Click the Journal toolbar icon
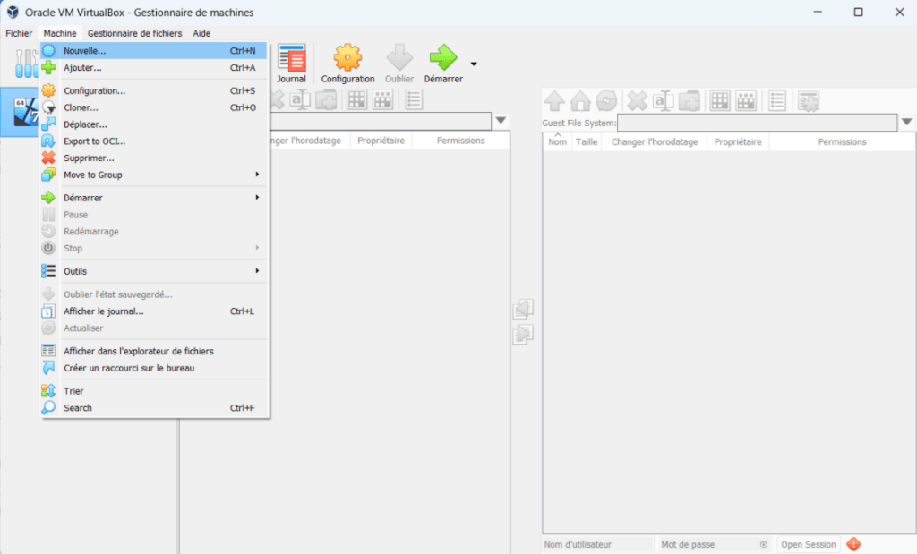The width and height of the screenshot is (917, 554). click(291, 64)
